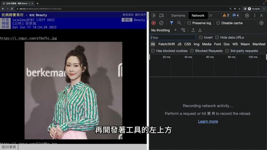Export HAR file with download icon
Screen dimensions: 267x150
tap(200, 30)
